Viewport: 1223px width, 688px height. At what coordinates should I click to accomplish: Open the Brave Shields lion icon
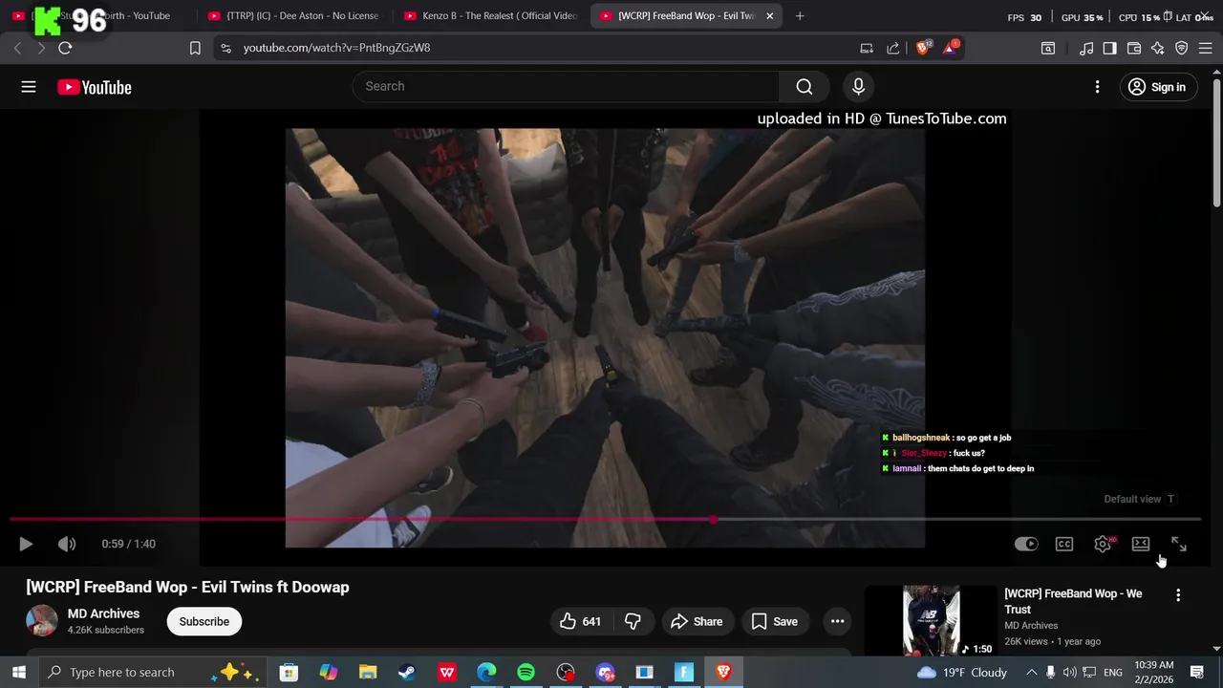(923, 47)
